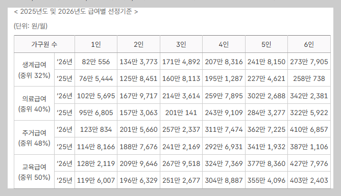
Task: Click the '교육급여 (중위 50%)' row label
Action: click(x=34, y=172)
